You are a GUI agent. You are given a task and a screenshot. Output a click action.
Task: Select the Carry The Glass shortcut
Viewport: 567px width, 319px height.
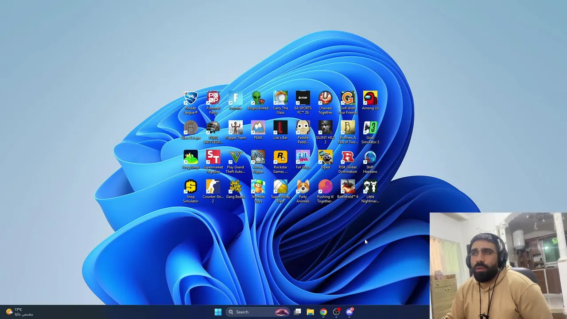point(280,102)
